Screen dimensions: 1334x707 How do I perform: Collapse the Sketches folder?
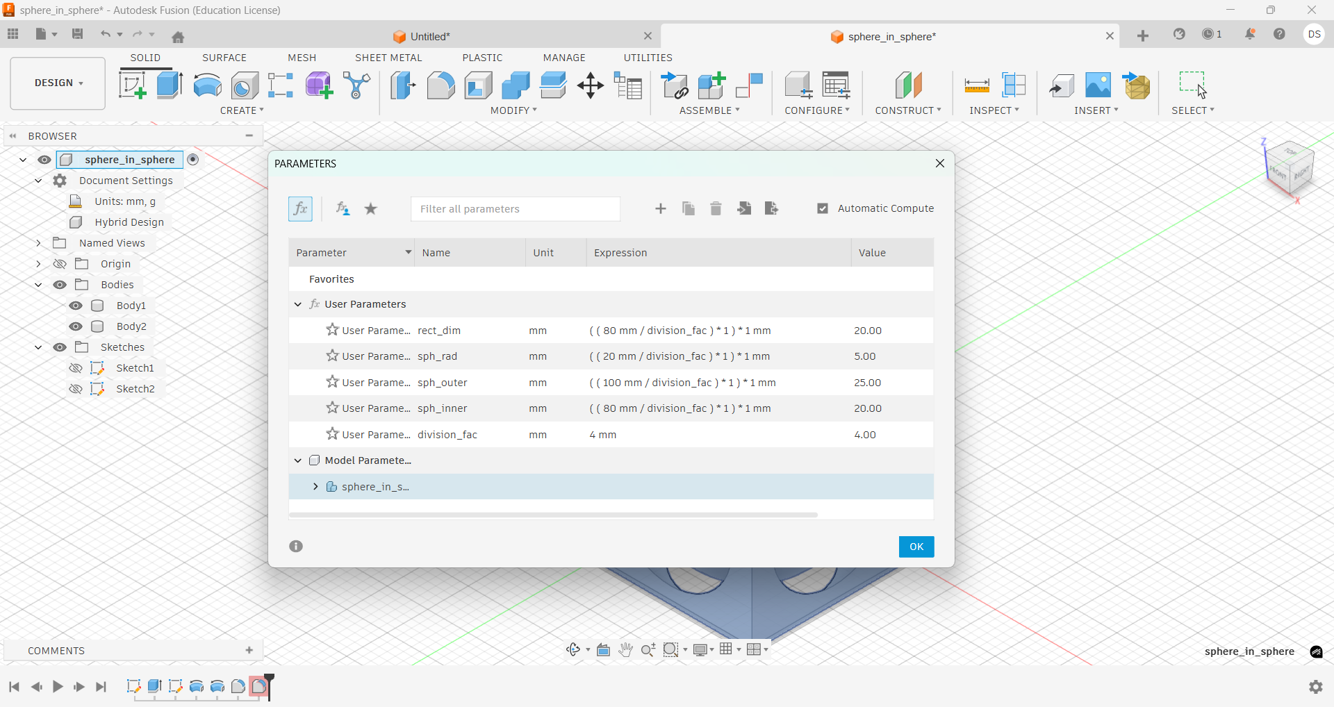point(39,347)
